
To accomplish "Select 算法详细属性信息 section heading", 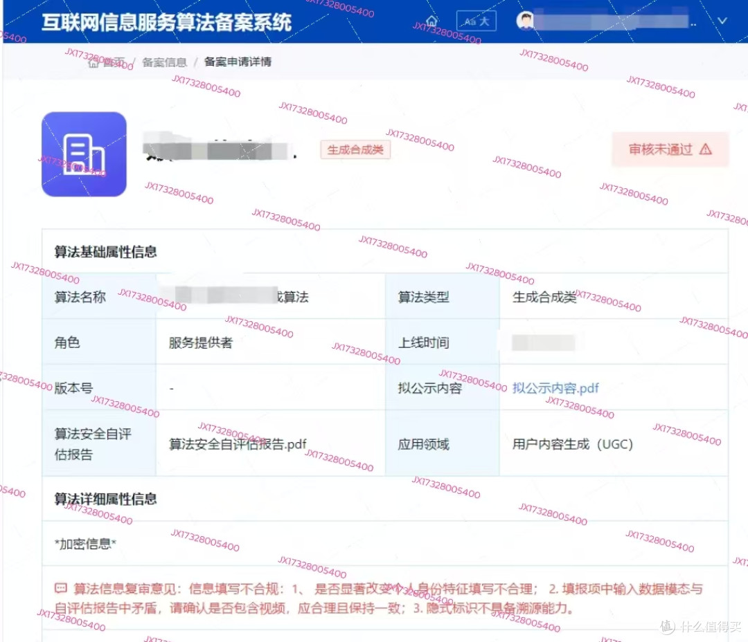I will pos(105,499).
